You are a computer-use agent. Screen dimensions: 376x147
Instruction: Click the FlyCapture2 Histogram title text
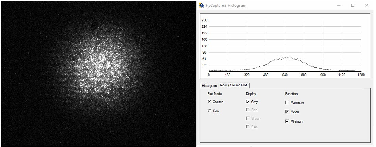click(226, 5)
